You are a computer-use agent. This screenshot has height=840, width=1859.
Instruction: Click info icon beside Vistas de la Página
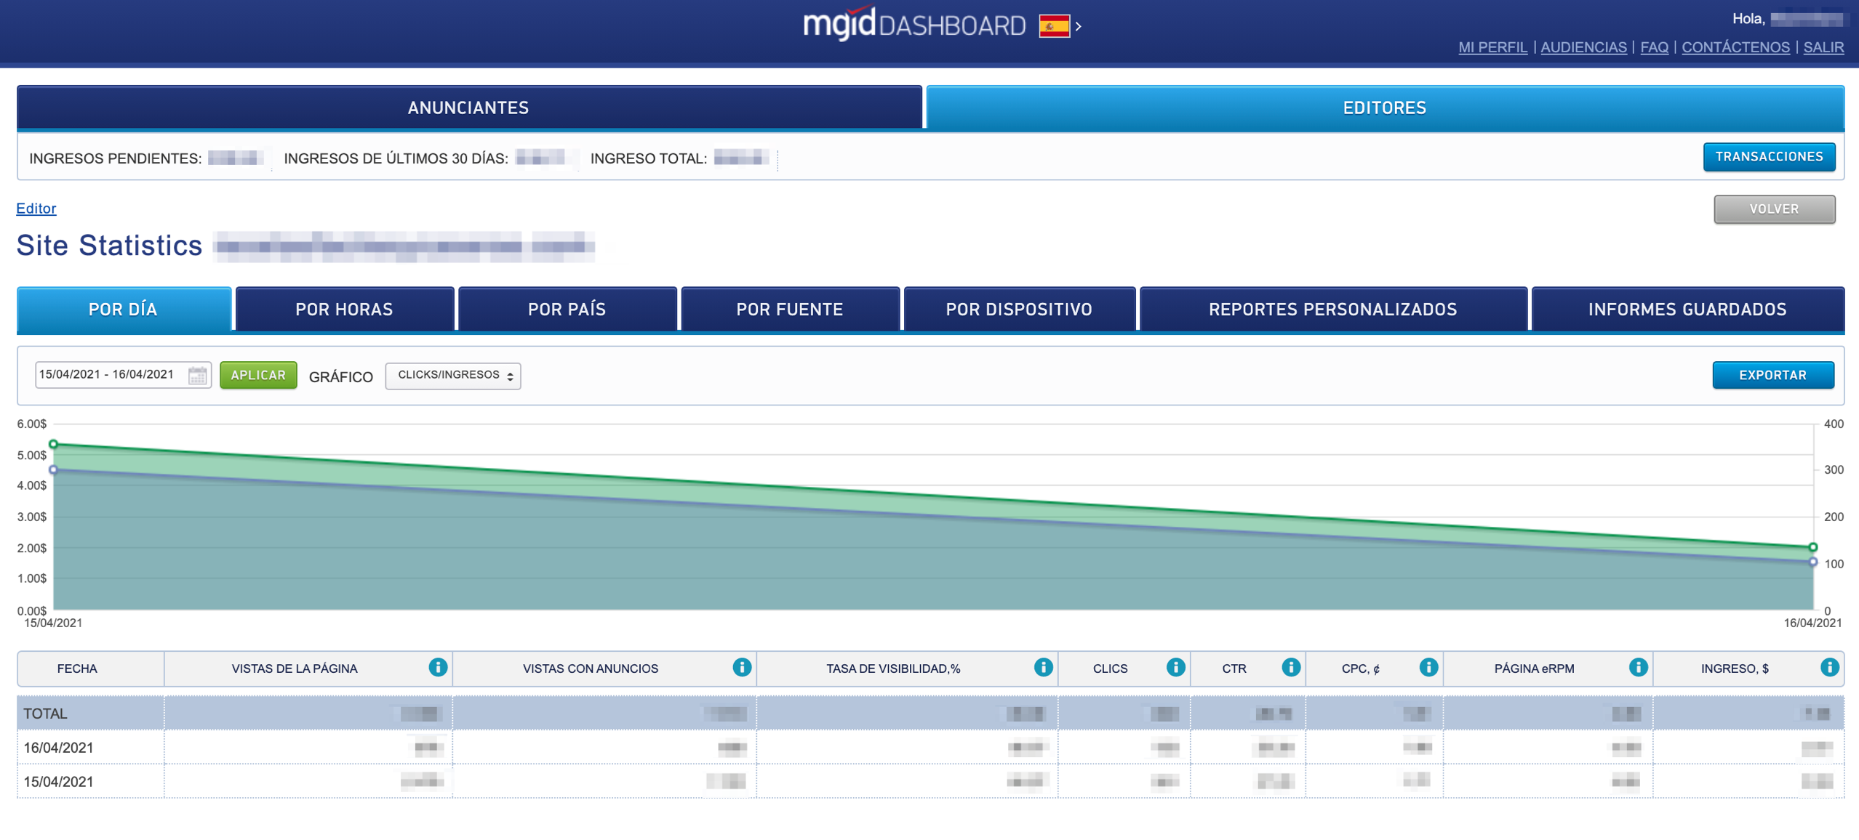point(438,667)
